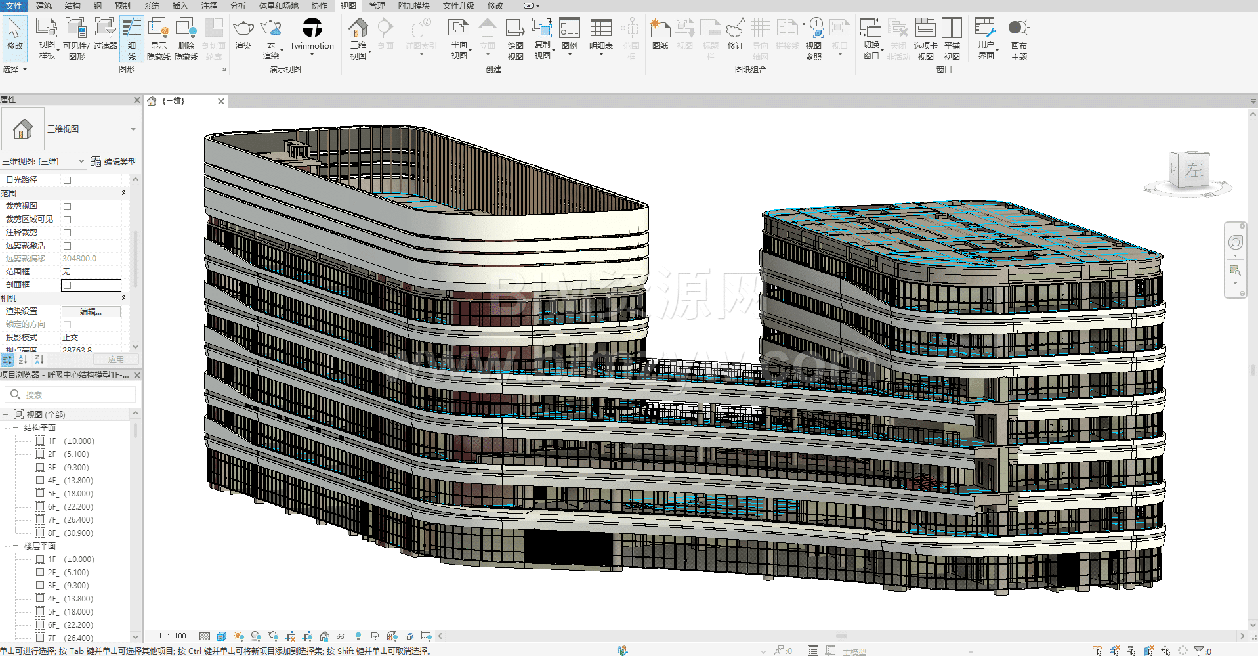Toggle the Crop View (裁剪视图) checkbox
The image size is (1258, 656).
pyautogui.click(x=67, y=206)
